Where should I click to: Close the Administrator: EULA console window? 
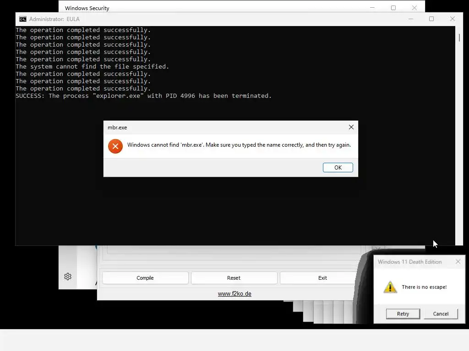(x=452, y=19)
